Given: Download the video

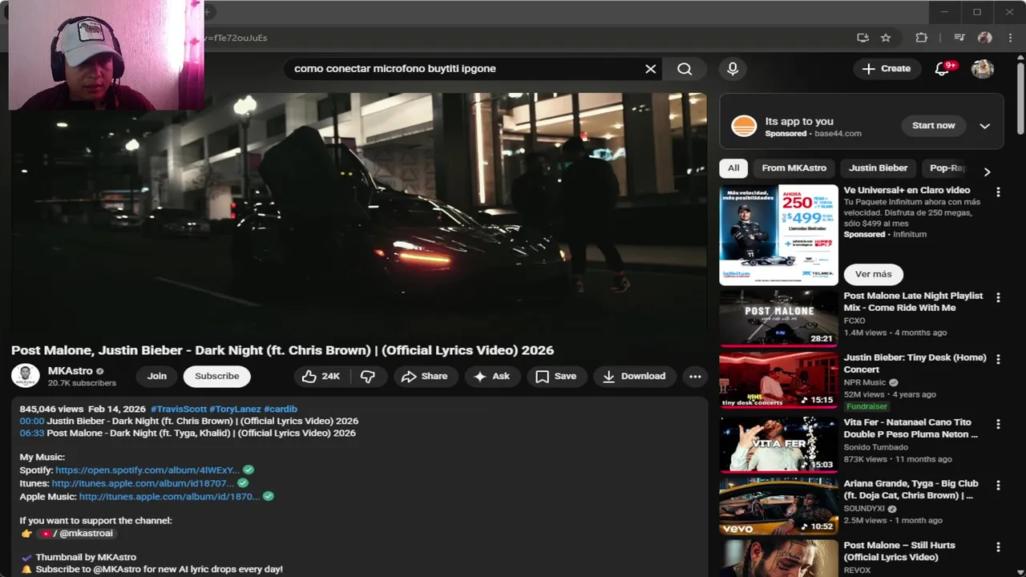Looking at the screenshot, I should click(x=634, y=376).
